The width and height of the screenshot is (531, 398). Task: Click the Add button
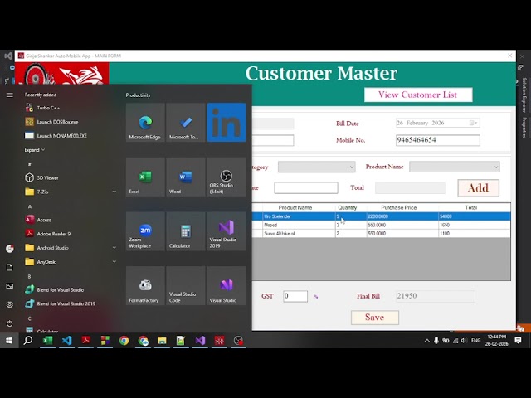(478, 188)
